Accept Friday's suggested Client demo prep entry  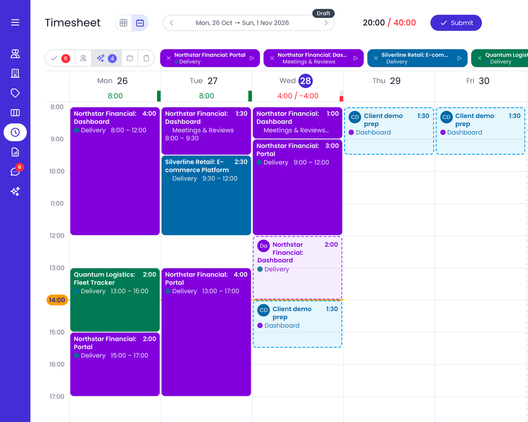pos(480,131)
